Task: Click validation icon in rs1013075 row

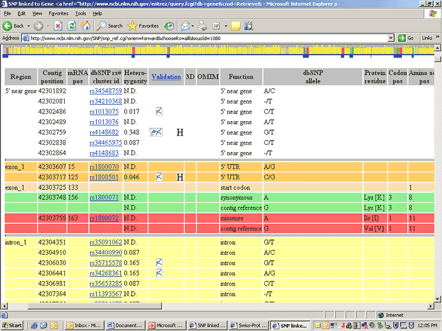Action: [x=159, y=111]
